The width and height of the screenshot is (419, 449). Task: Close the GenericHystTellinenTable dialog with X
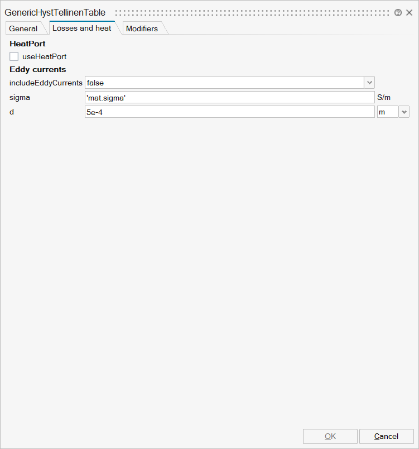pyautogui.click(x=409, y=13)
